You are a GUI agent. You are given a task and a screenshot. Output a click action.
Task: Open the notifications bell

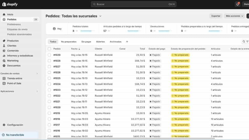(238, 4)
